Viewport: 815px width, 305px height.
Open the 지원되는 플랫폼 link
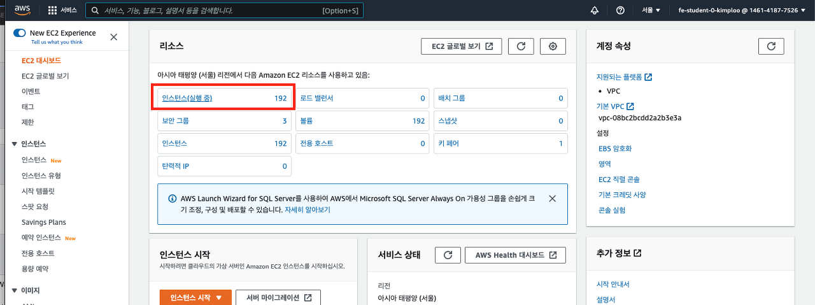tap(619, 77)
